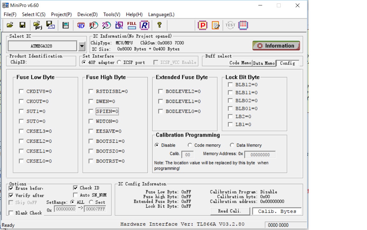This screenshot has height=230, width=367.
Task: Click the notepad edit icon beside Program
Action: pyautogui.click(x=215, y=25)
